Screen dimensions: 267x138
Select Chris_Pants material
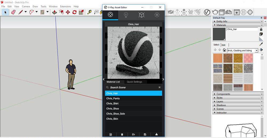point(133,98)
